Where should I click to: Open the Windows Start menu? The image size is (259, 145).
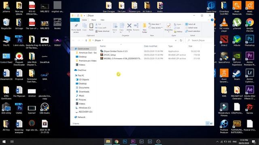(4, 141)
